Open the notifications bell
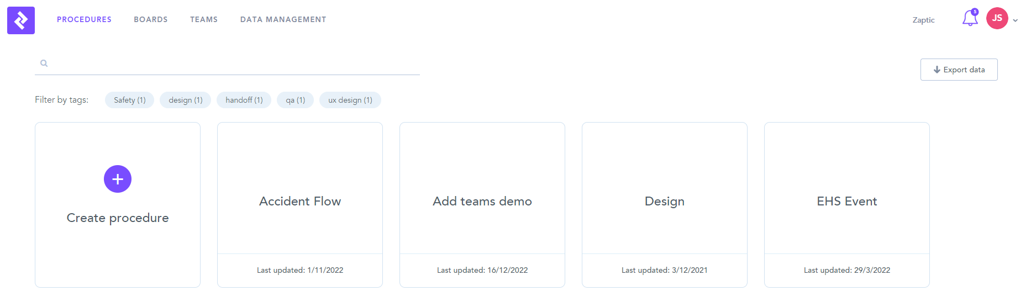Image resolution: width=1031 pixels, height=296 pixels. pos(970,19)
